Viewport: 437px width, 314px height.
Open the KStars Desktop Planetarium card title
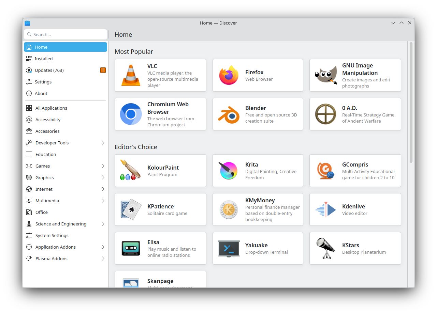351,245
